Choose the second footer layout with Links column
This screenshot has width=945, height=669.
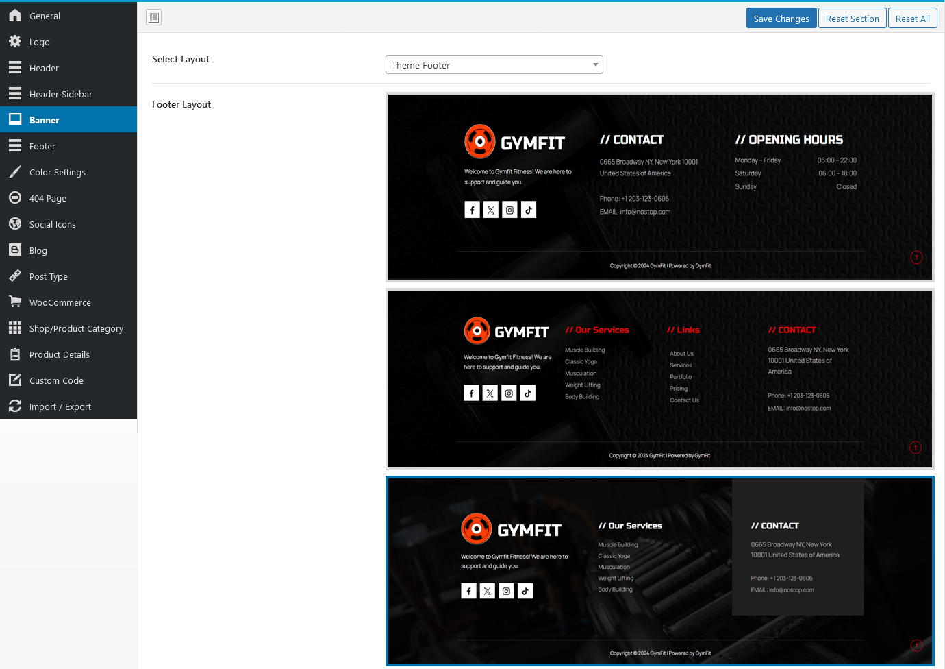click(x=659, y=379)
